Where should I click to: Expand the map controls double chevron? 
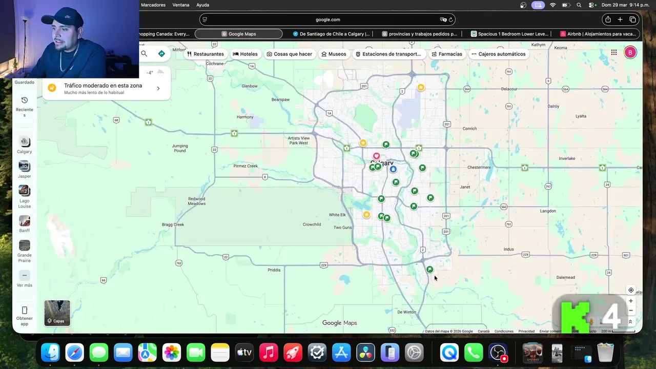pyautogui.click(x=630, y=322)
